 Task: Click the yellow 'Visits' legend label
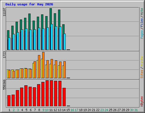pos(142,61)
